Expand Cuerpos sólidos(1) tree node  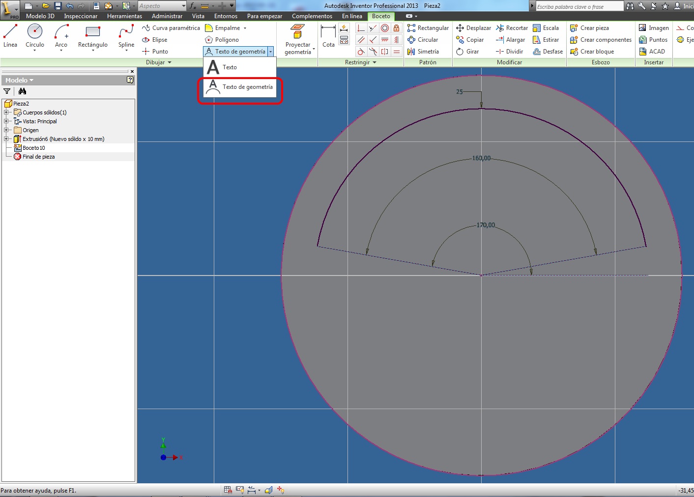[x=6, y=112]
